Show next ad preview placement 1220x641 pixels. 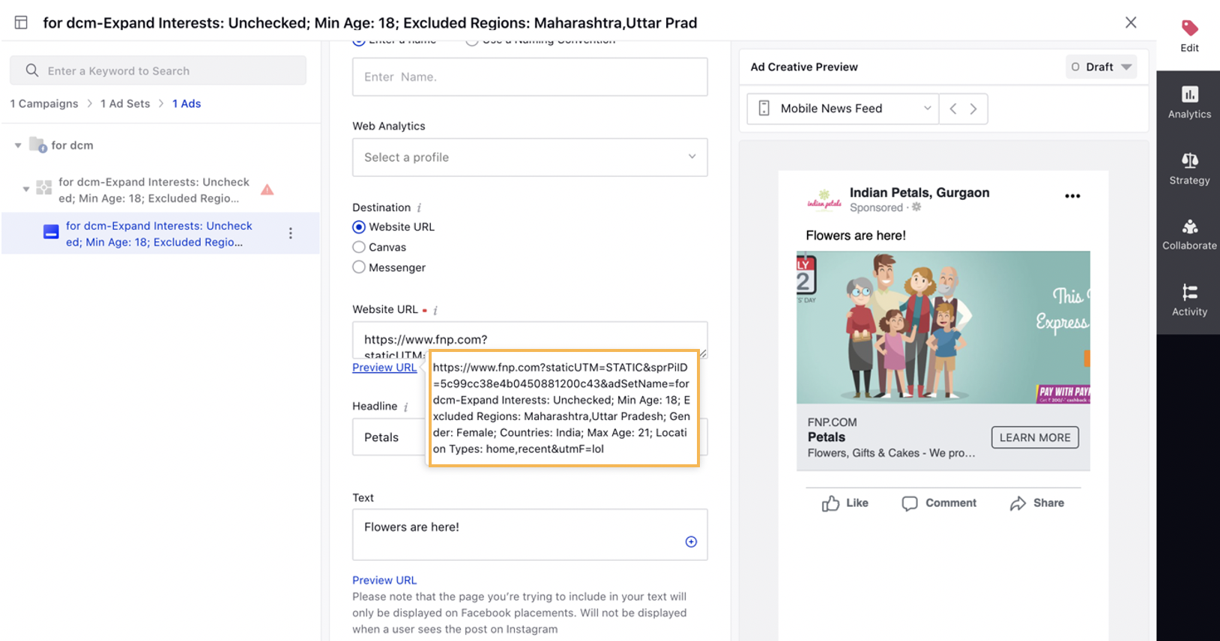973,109
